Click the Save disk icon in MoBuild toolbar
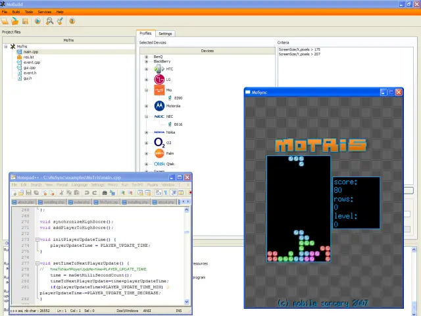The height and width of the screenshot is (316, 421). [24, 21]
